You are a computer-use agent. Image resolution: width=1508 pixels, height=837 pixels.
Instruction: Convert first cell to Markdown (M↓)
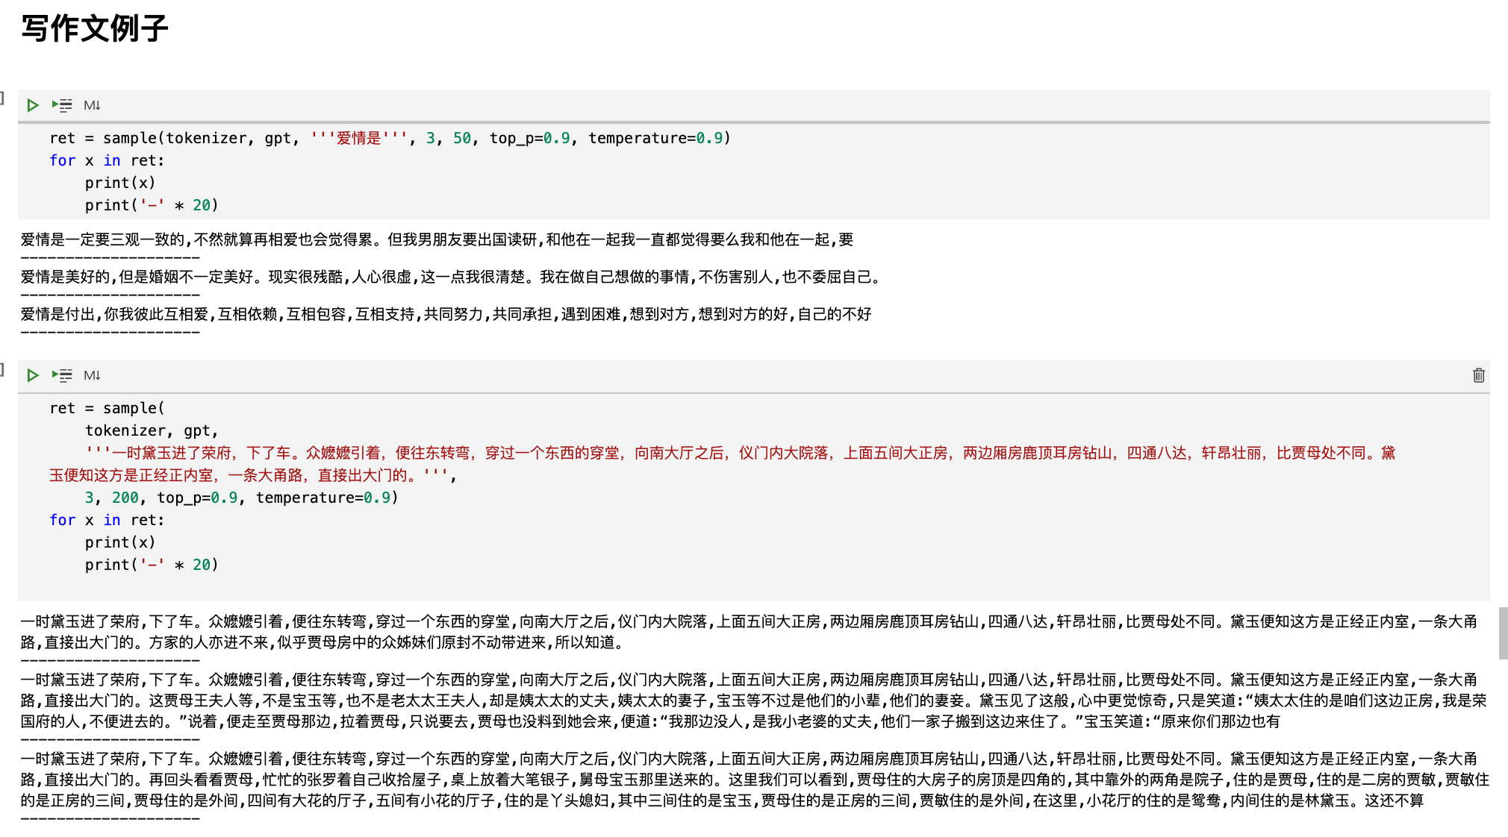(92, 105)
